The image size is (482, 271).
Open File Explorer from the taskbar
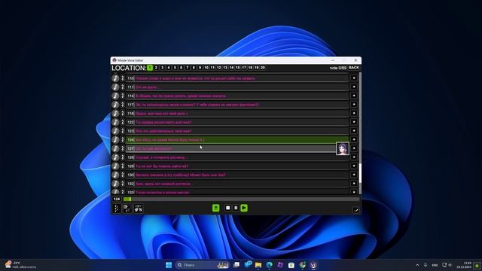click(x=258, y=265)
